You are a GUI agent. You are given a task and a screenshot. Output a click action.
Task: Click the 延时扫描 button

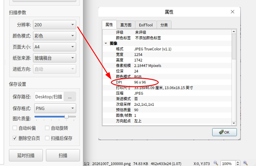26,155
